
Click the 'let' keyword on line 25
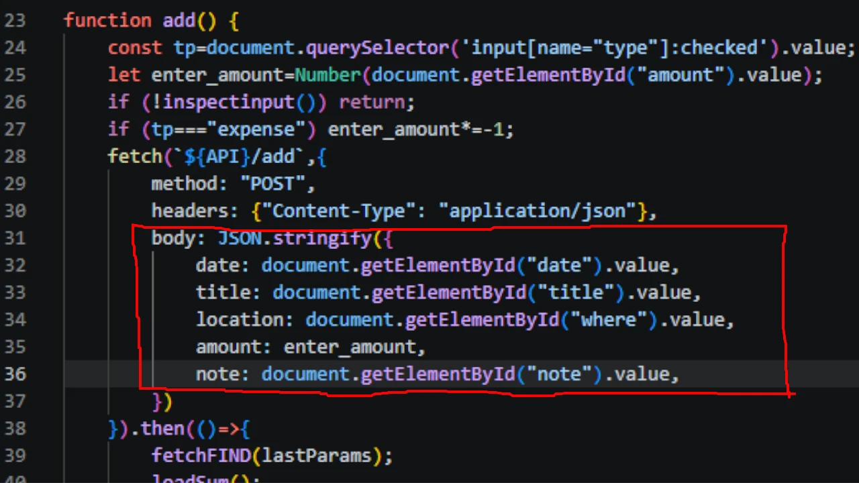click(x=124, y=75)
